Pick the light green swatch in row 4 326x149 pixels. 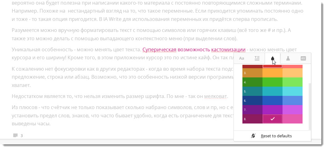point(292,82)
